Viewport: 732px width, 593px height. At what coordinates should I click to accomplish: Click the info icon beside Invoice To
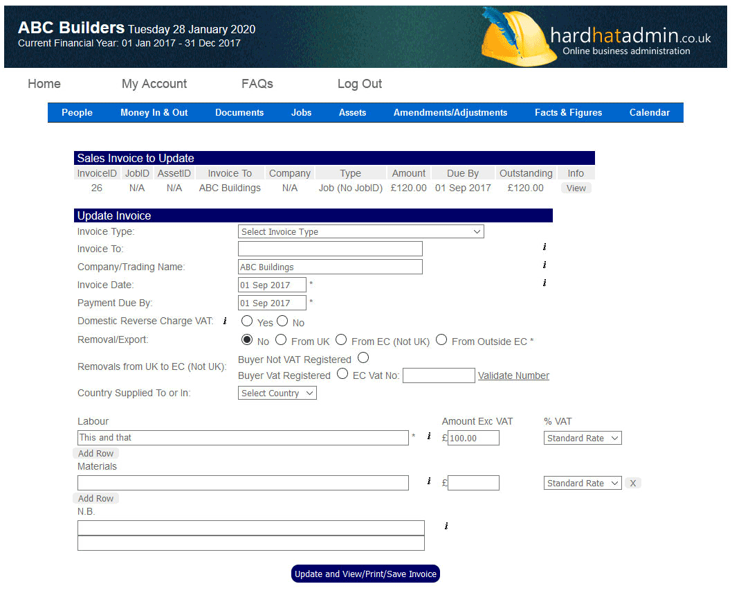coord(545,247)
